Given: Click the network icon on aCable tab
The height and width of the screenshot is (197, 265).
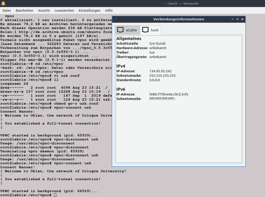Looking at the screenshot, I should 120,30.
